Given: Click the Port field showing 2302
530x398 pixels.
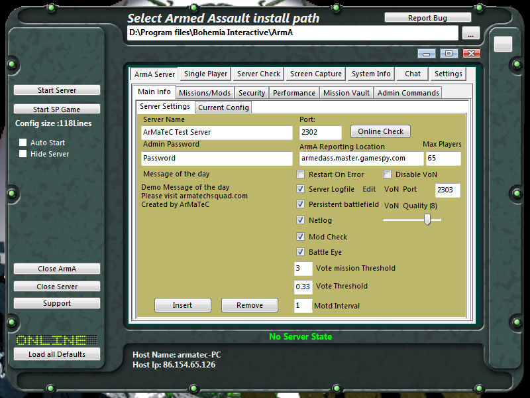Looking at the screenshot, I should [321, 132].
